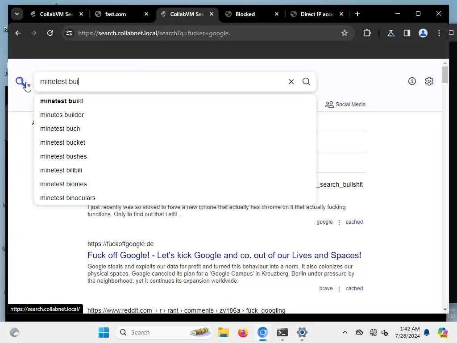Open the Chrome three-dot menu
Viewport: 457px width, 343px height.
[x=439, y=33]
